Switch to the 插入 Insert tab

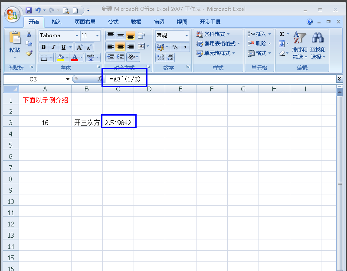coord(57,22)
